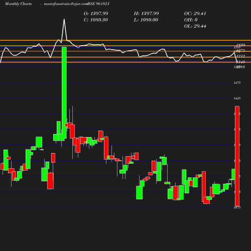Image resolution: width=251 pixels, height=251 pixels.
Task: Click the 1145 price level label
Action: click(241, 62)
